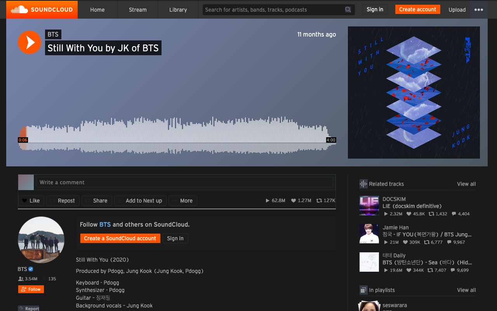Image resolution: width=497 pixels, height=311 pixels.
Task: Open LIE (docskim definitive) track
Action: pyautogui.click(x=412, y=206)
